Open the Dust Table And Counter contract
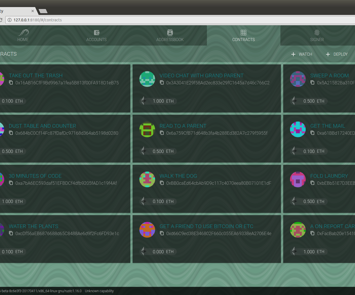This screenshot has height=295, width=355. (x=43, y=126)
